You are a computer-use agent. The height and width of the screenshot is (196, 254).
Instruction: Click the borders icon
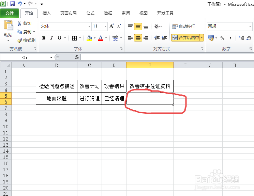75,38
